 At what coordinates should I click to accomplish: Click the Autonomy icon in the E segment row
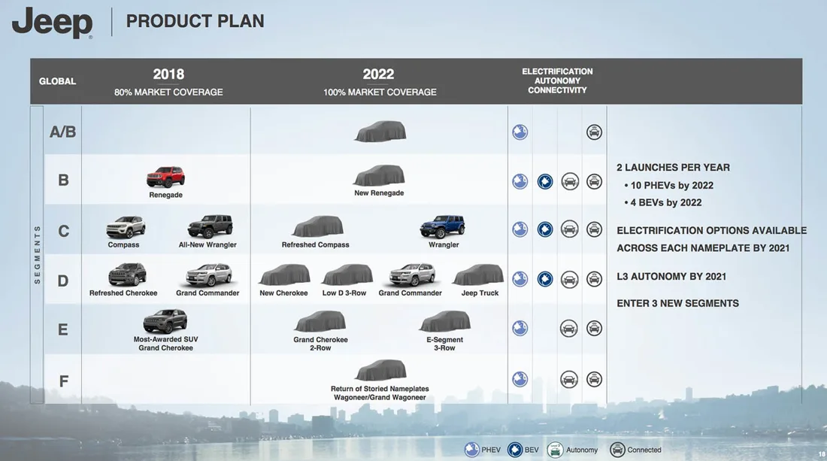[568, 328]
